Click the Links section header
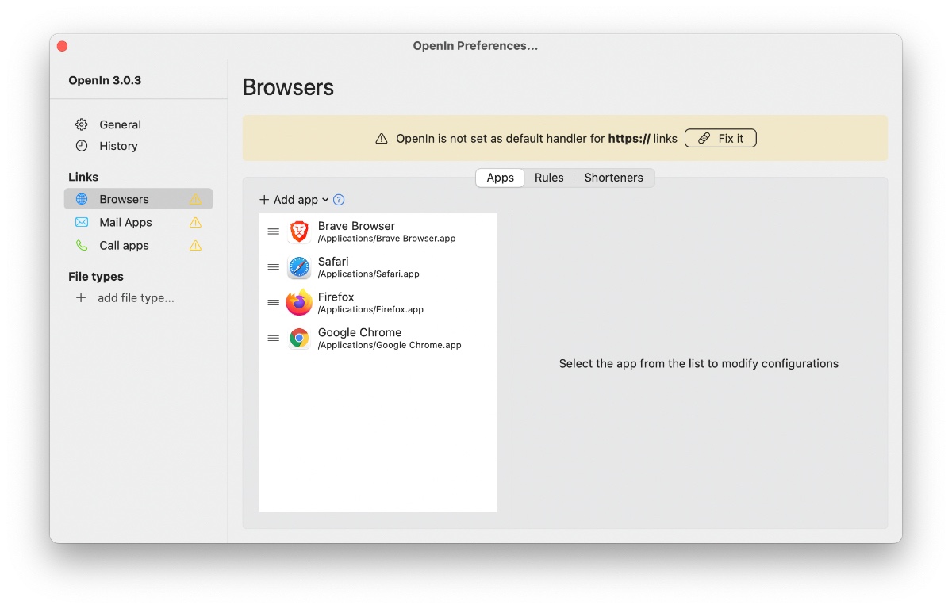 pos(83,177)
